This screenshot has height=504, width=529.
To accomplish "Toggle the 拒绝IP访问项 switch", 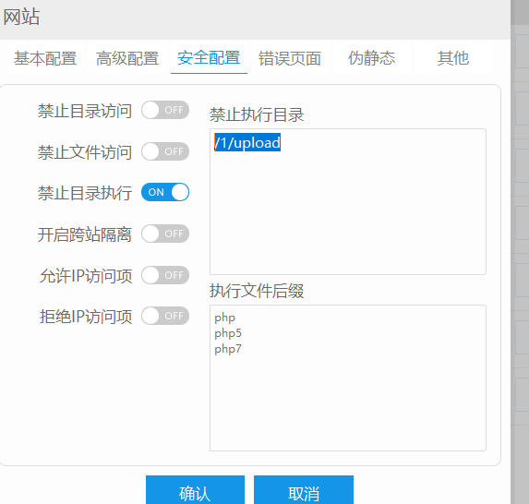I will coord(165,316).
